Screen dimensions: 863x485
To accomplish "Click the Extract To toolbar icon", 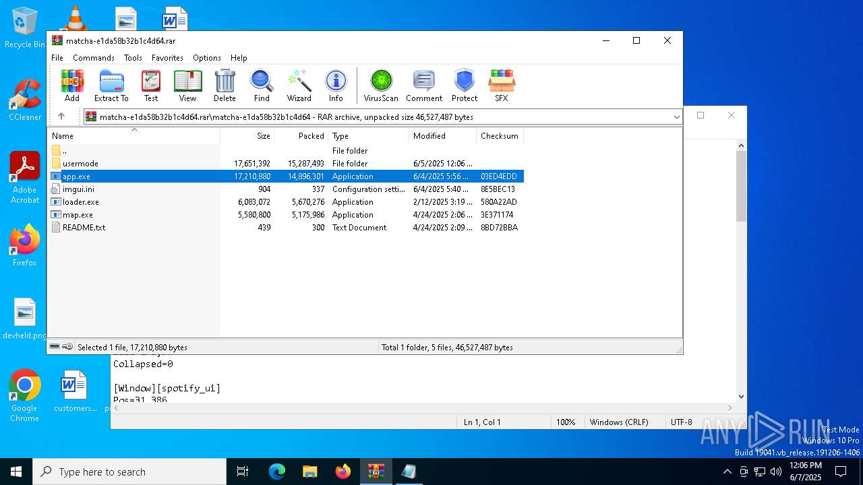I will click(x=111, y=86).
